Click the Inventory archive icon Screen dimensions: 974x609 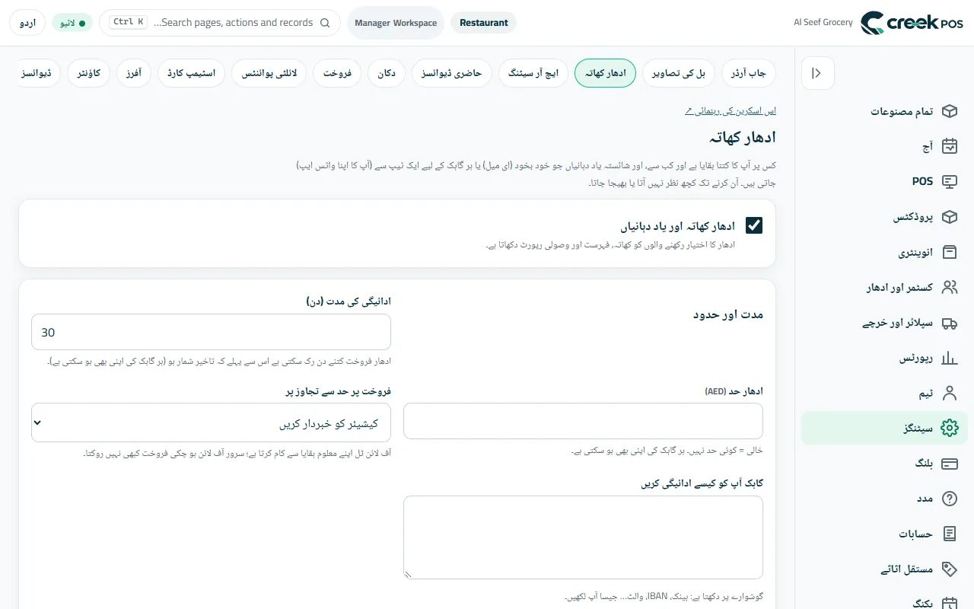949,252
